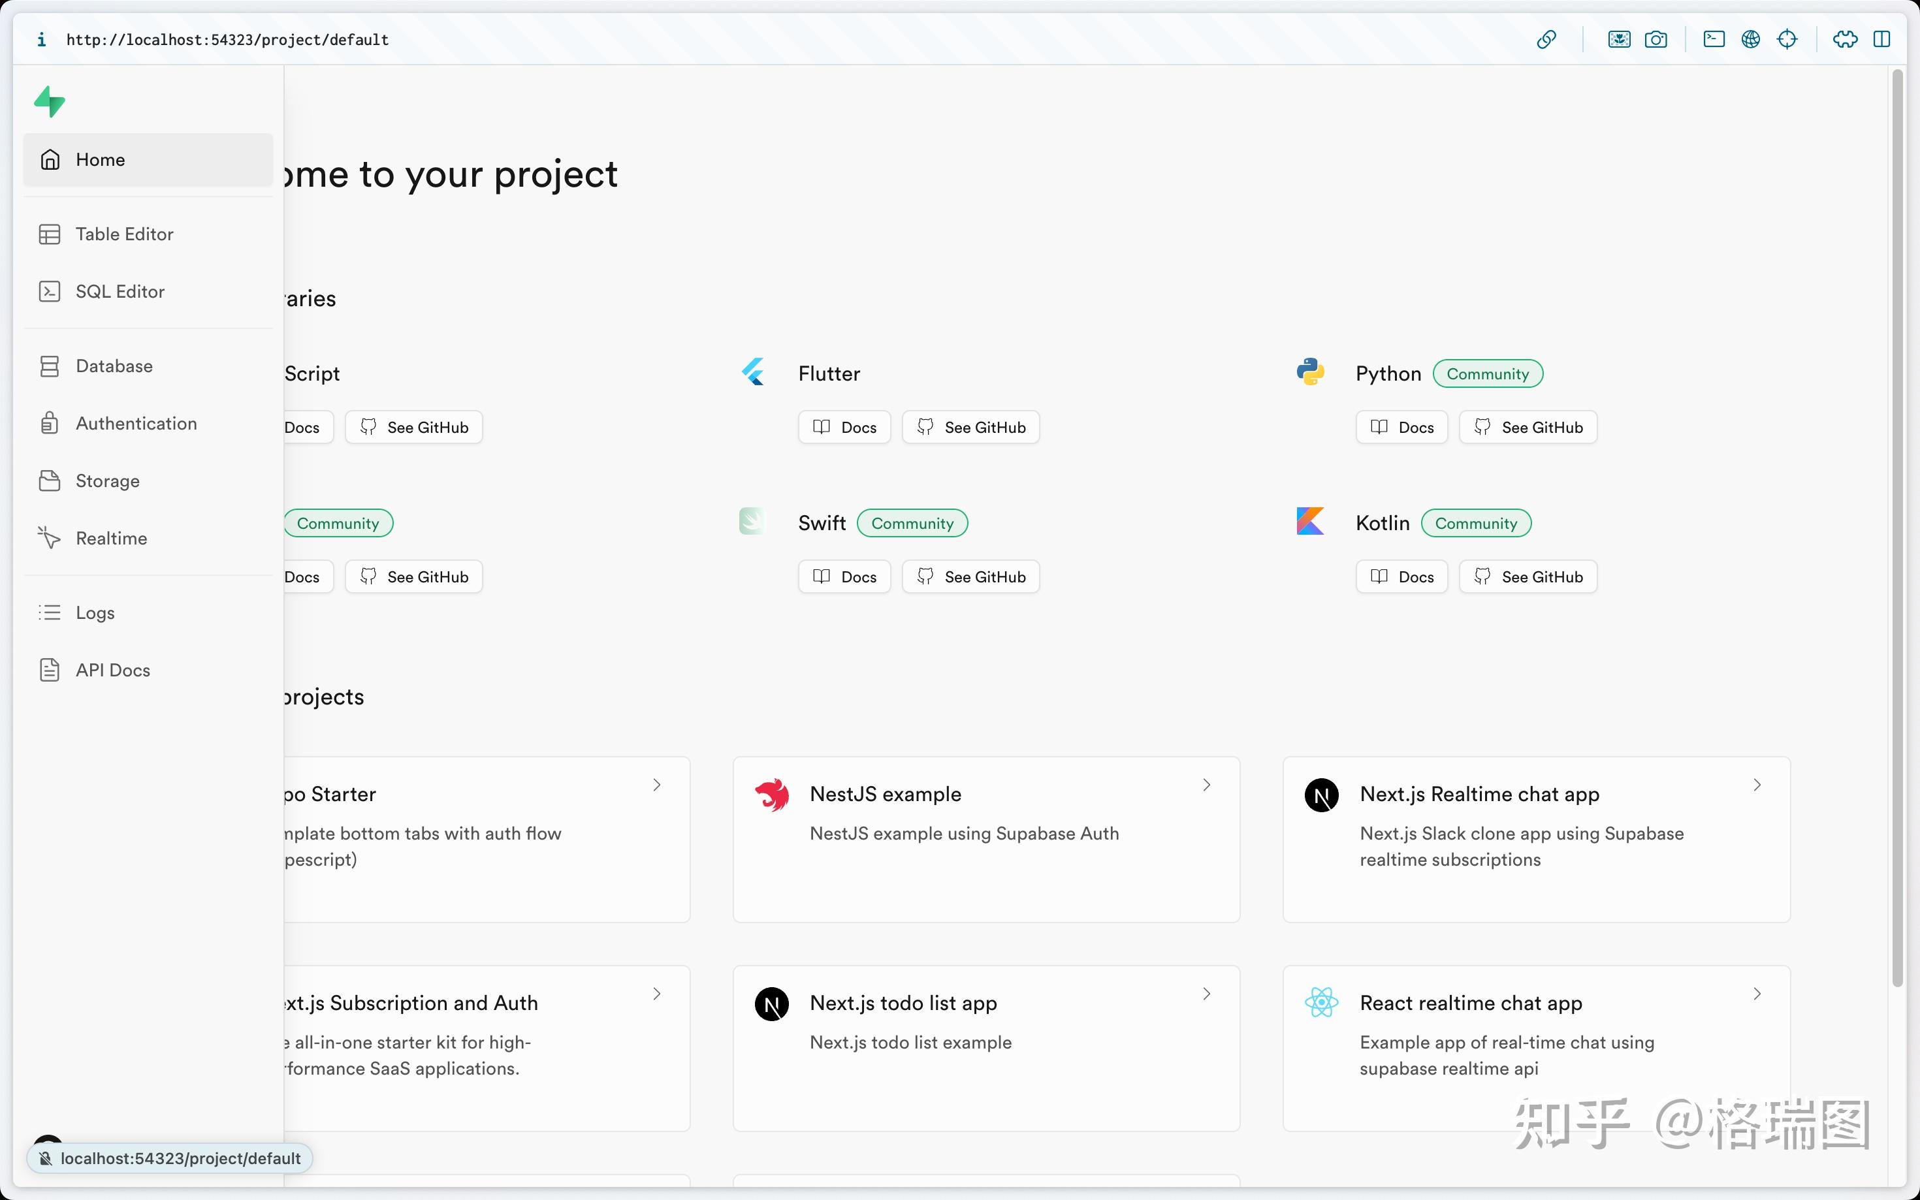Click the copy link icon in toolbar
This screenshot has height=1200, width=1920.
tap(1546, 40)
